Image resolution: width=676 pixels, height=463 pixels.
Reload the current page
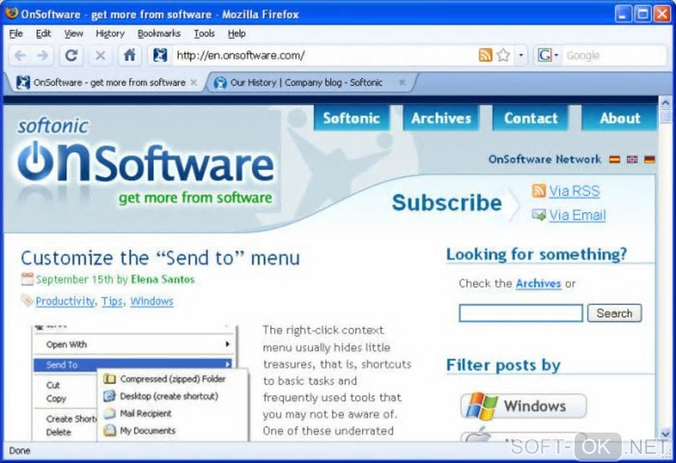(x=71, y=55)
